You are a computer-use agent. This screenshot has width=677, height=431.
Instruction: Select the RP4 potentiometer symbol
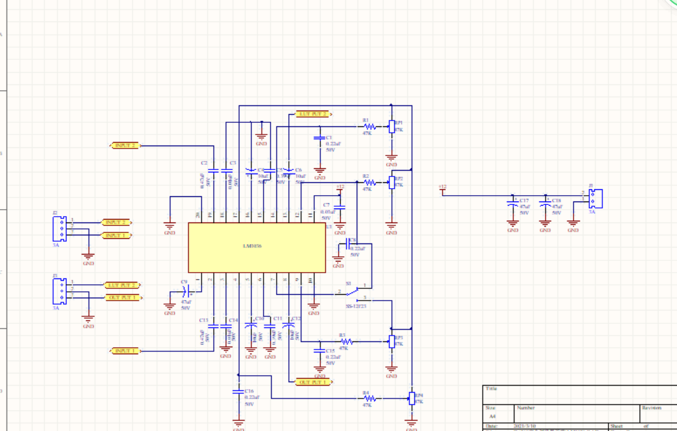point(412,398)
